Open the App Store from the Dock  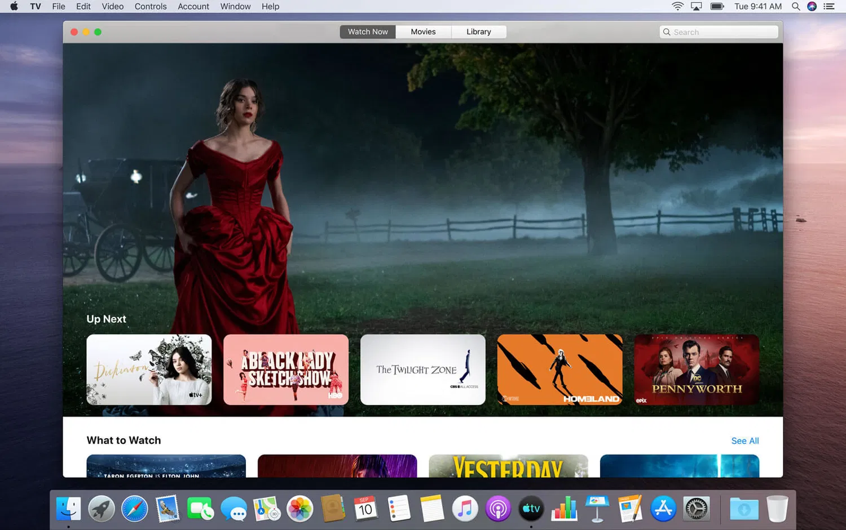663,509
